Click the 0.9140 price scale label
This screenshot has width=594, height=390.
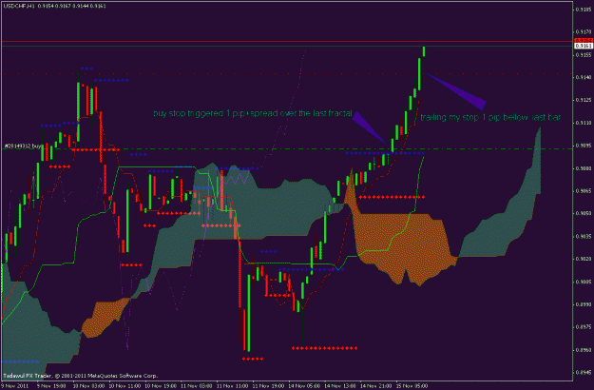coord(584,78)
